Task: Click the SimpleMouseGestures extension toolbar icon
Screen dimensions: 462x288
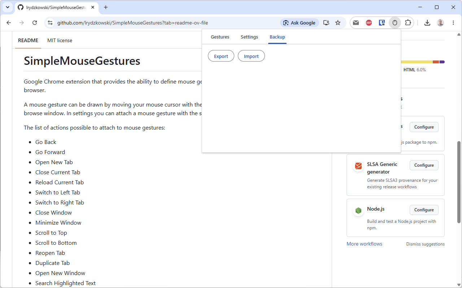Action: tap(395, 23)
